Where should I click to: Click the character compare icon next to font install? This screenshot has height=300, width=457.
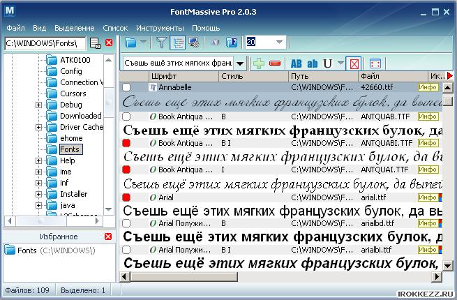pyautogui.click(x=216, y=43)
